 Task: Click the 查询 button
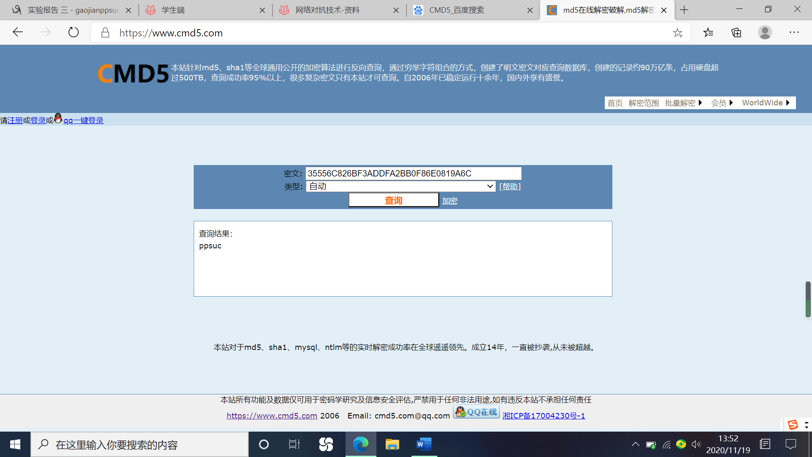pyautogui.click(x=393, y=200)
